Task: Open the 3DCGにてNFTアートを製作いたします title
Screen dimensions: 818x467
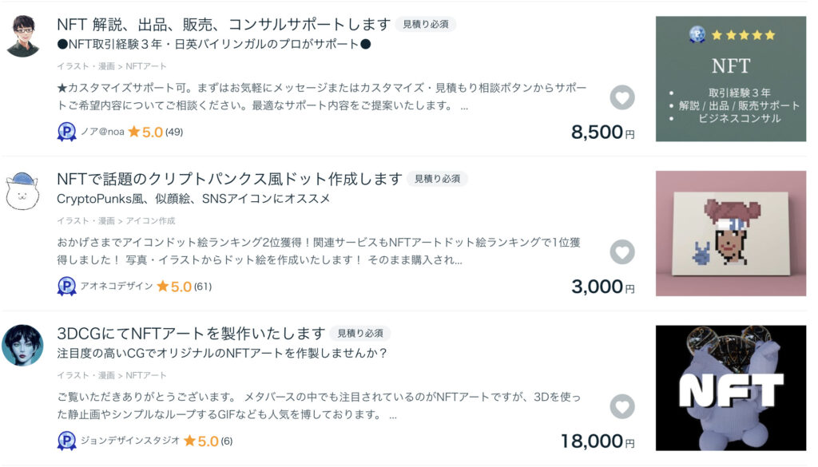Action: pyautogui.click(x=191, y=333)
